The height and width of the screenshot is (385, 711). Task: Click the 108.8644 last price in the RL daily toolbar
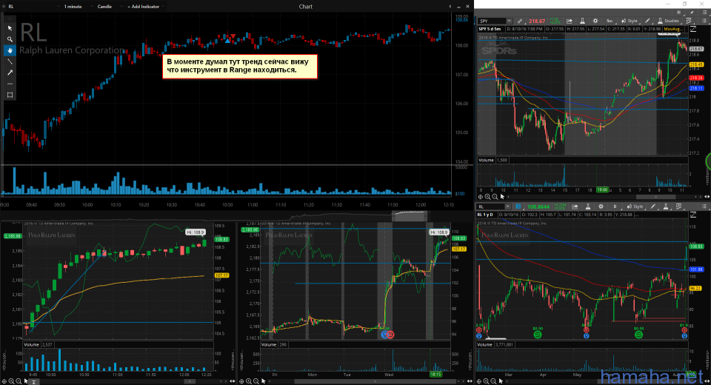point(538,207)
